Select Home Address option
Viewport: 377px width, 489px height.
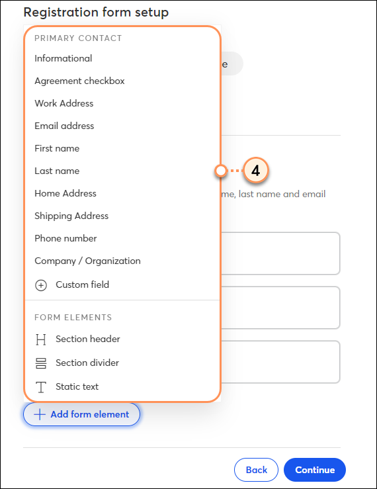(122, 193)
